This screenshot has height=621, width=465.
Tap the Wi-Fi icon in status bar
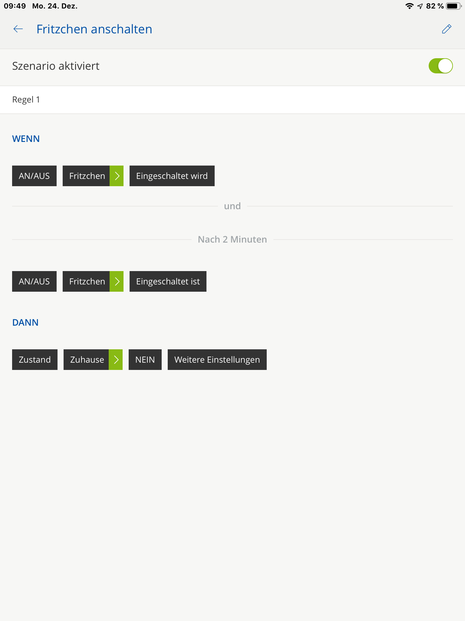pyautogui.click(x=409, y=6)
